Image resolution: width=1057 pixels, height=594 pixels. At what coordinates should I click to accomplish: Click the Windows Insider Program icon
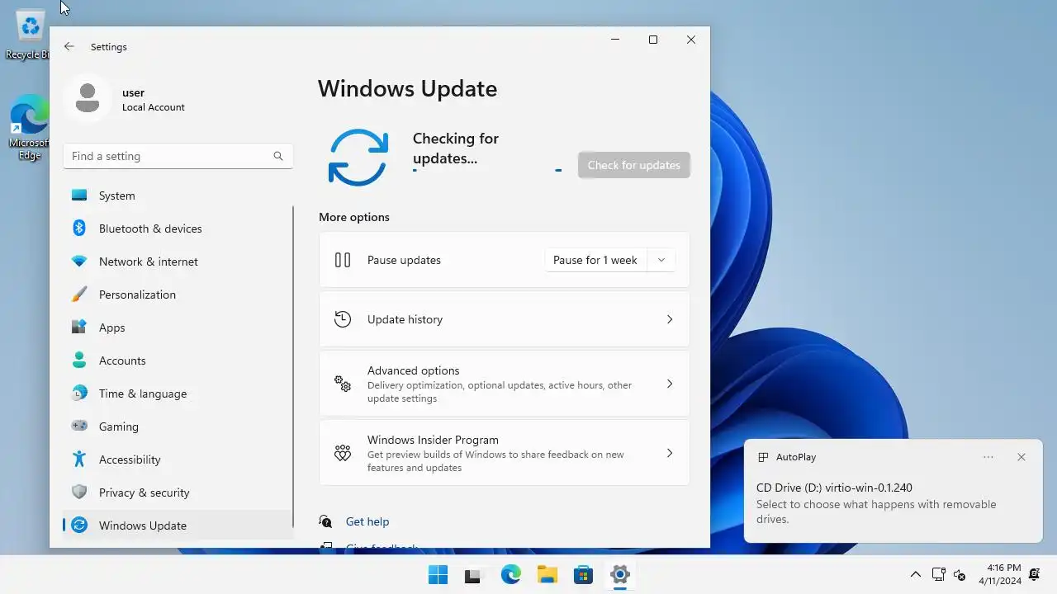click(x=343, y=453)
